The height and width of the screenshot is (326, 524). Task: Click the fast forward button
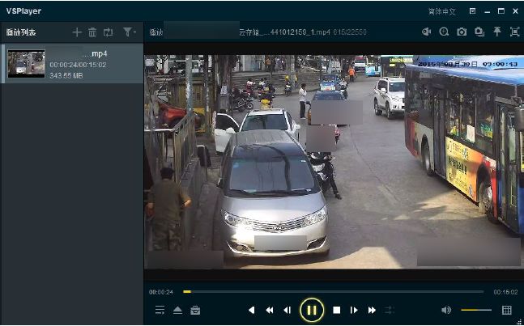(x=372, y=310)
